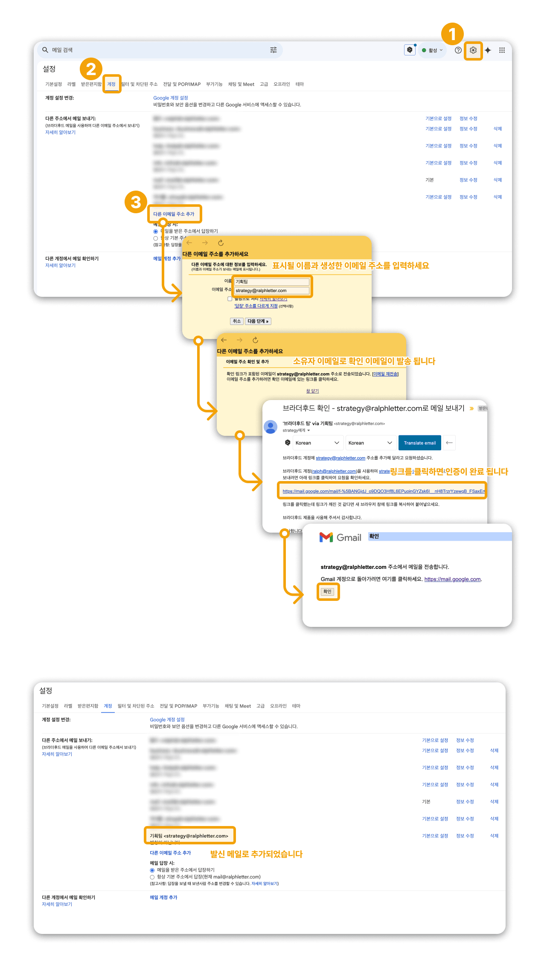547x977 pixels.
Task: Open the https://mail.google.com link on confirmation page
Action: coord(452,579)
